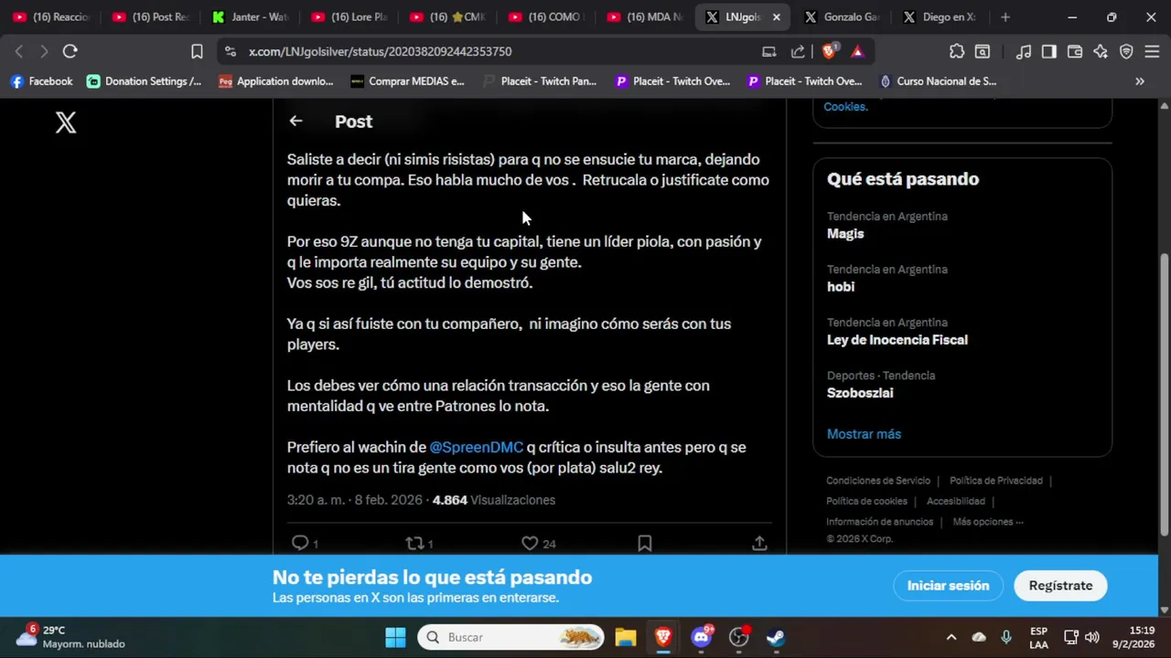Share the post via upload icon
This screenshot has height=658, width=1171.
pos(759,543)
